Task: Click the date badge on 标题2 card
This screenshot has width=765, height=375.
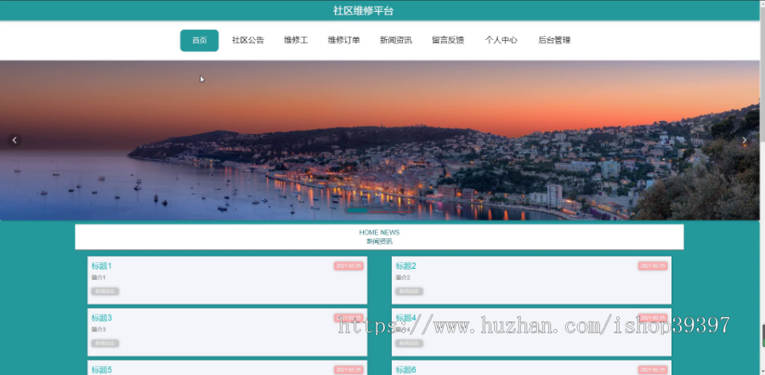Action: 653,266
